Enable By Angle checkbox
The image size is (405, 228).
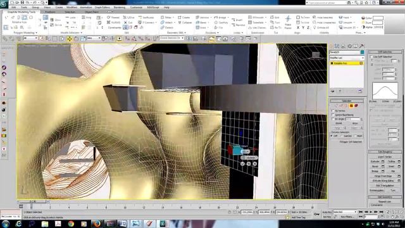coord(333,119)
